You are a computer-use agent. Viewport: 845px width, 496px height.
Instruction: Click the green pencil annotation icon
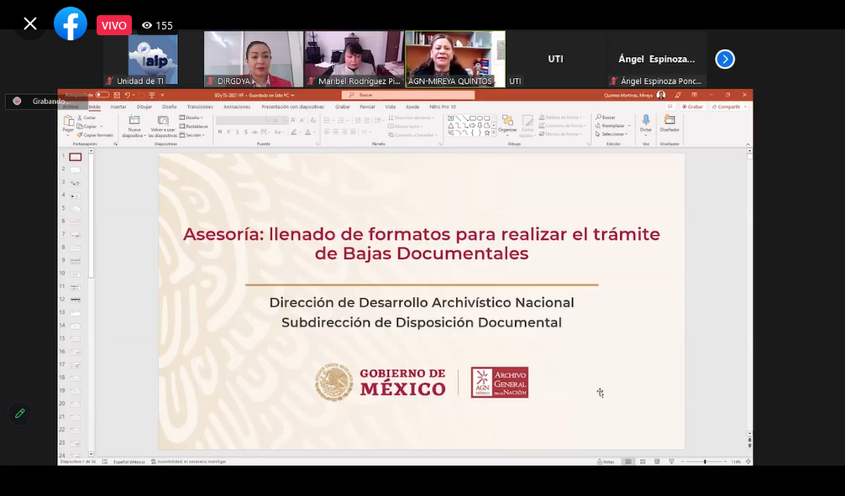coord(20,413)
